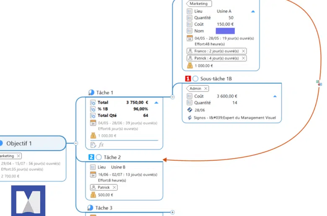
Task: Open the notes icon beside the fx symbol
Action: 93,145
